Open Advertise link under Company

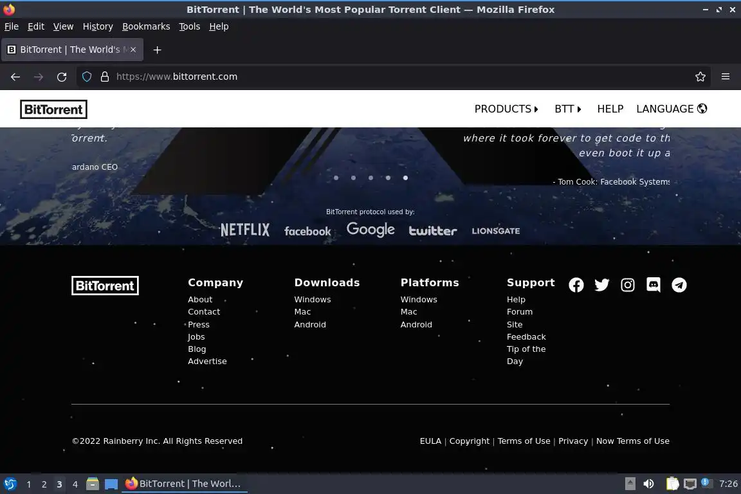(x=207, y=361)
